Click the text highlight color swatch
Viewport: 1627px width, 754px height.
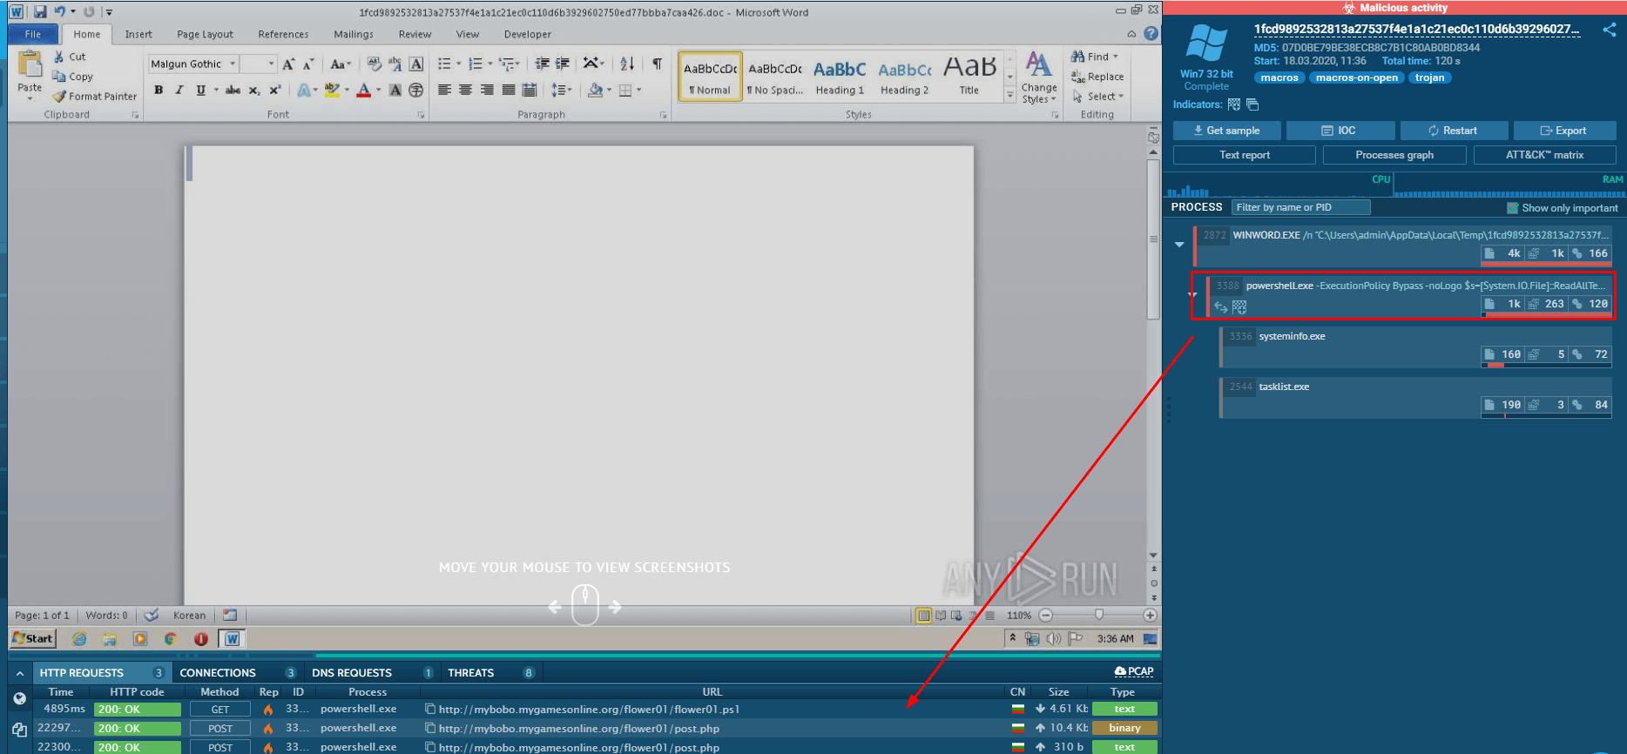(331, 90)
